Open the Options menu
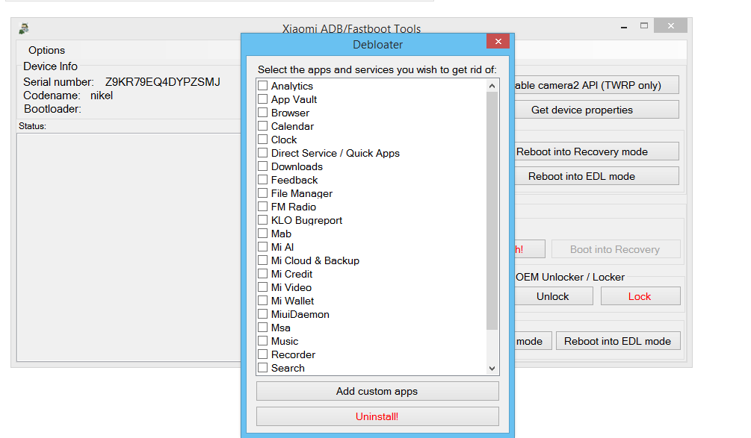Image resolution: width=751 pixels, height=438 pixels. point(46,50)
